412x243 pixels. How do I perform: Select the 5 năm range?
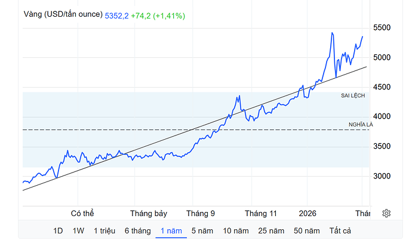203,230
